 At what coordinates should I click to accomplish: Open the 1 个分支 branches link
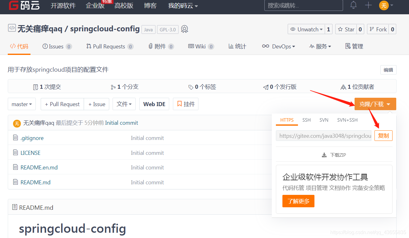pos(124,87)
